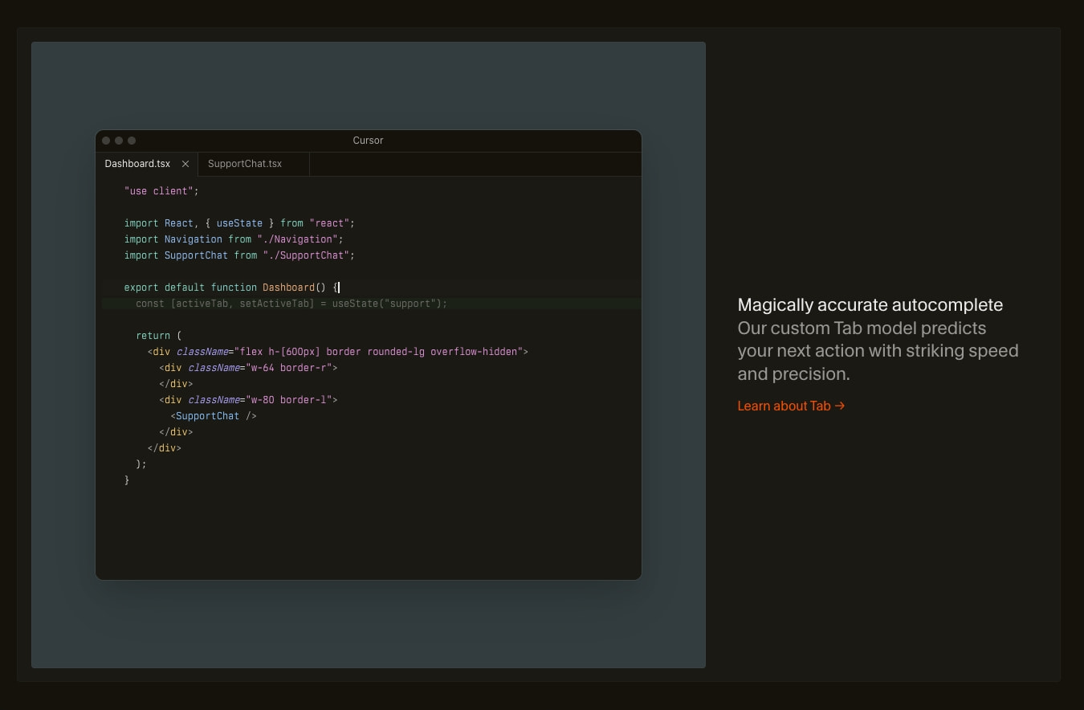Click the import SupportChat line
Screen dimensions: 1084x710
click(x=239, y=255)
